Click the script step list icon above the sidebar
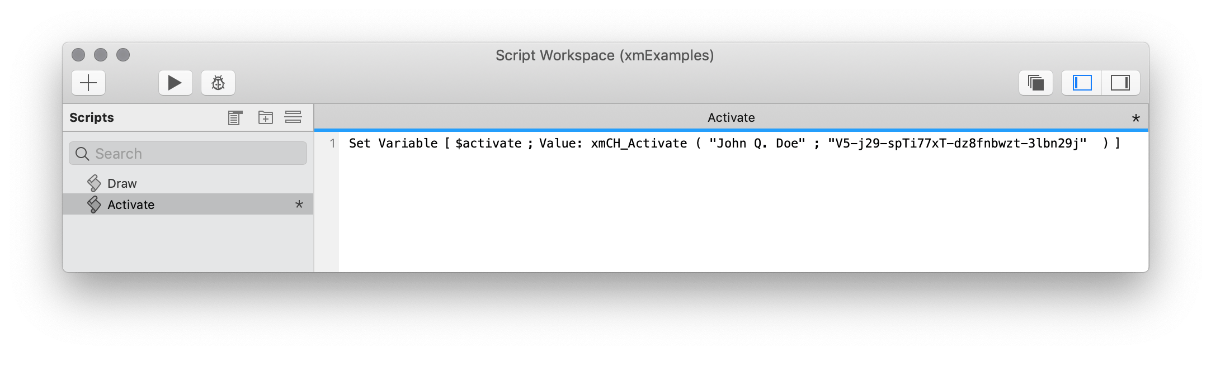 234,117
